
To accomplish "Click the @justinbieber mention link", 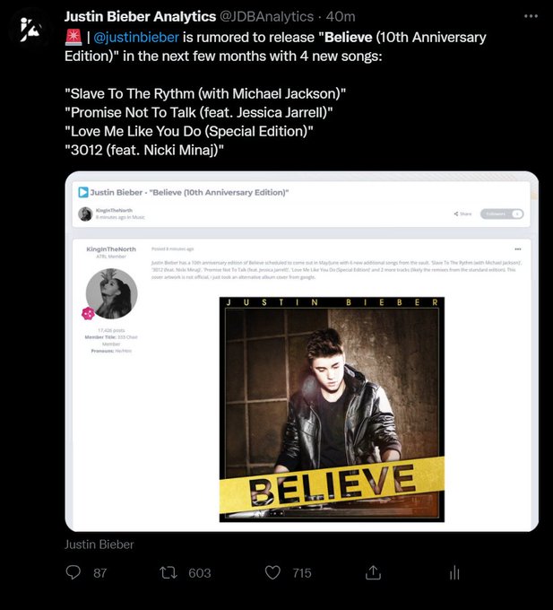I will pyautogui.click(x=136, y=38).
